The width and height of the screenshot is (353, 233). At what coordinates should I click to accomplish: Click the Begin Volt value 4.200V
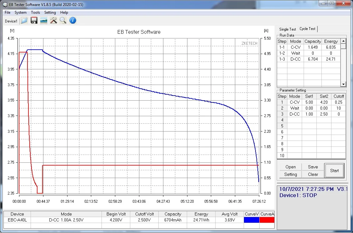pos(116,220)
